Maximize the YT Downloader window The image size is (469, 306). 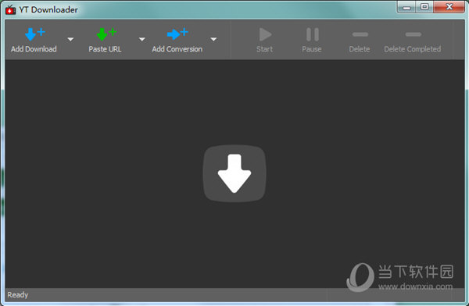[424, 7]
